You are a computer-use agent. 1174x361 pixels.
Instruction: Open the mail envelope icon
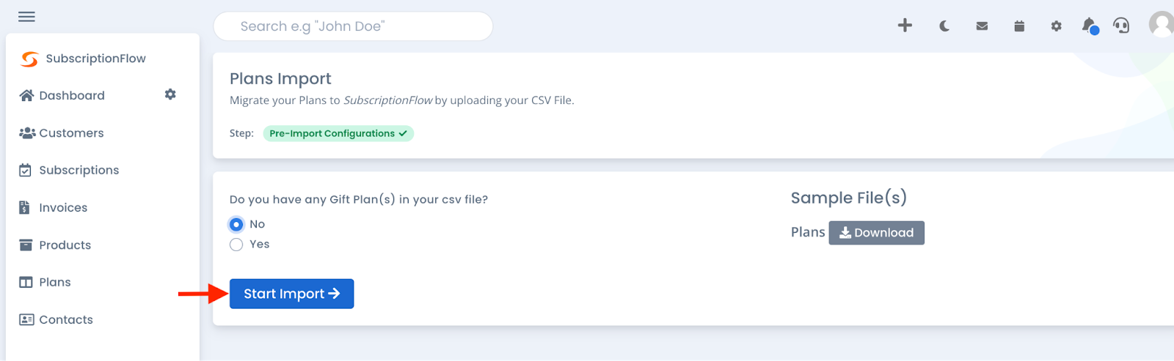coord(982,26)
